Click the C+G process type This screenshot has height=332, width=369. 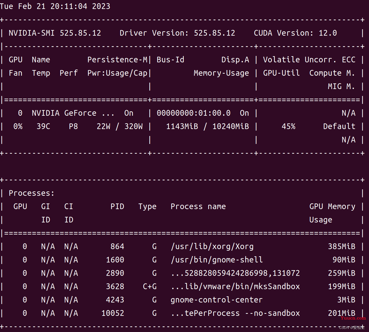150,286
